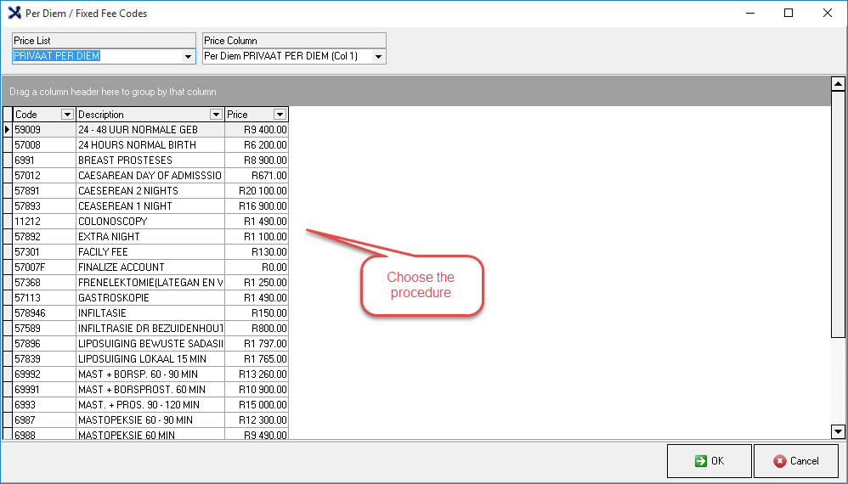The width and height of the screenshot is (848, 484).
Task: Click the OK button
Action: (709, 461)
